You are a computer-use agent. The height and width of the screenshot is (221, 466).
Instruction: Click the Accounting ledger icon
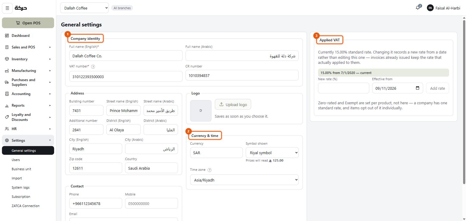(x=7, y=94)
